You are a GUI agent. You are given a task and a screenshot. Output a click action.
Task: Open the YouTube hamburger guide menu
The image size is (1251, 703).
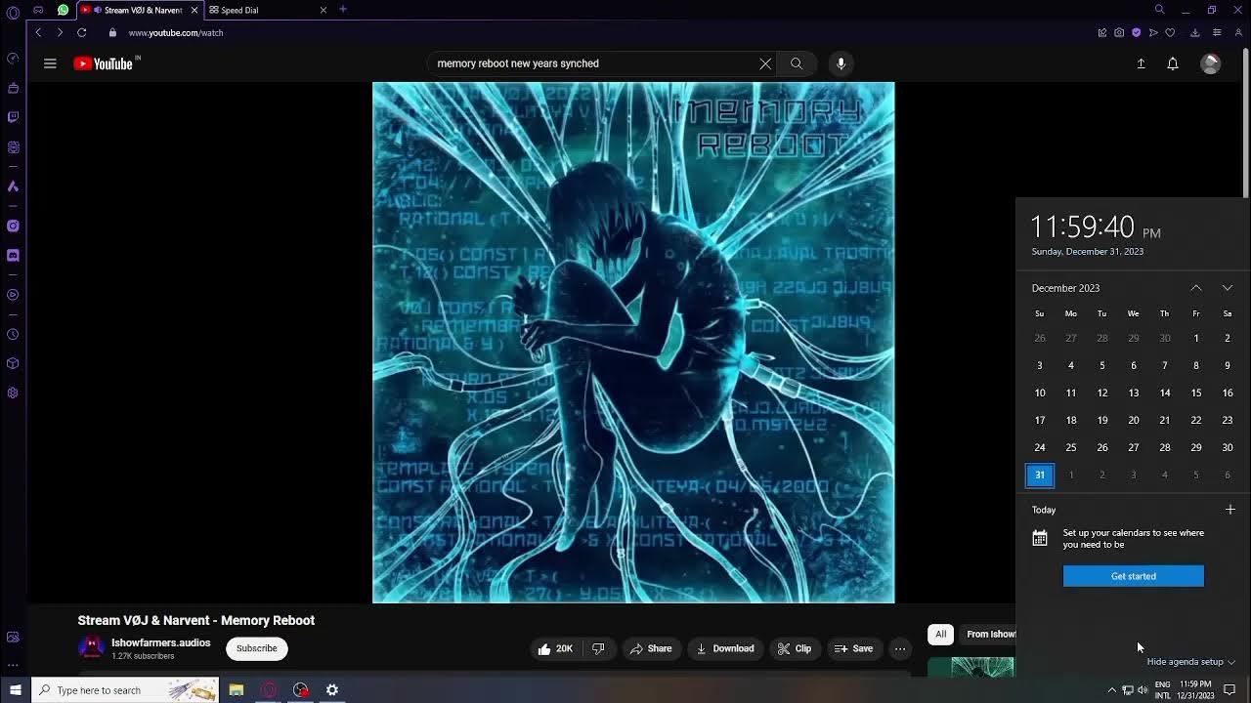point(50,63)
